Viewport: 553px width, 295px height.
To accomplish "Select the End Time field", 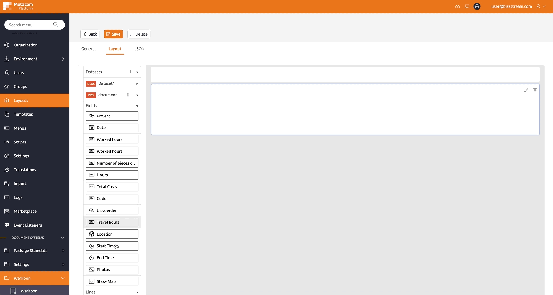I will tap(112, 258).
